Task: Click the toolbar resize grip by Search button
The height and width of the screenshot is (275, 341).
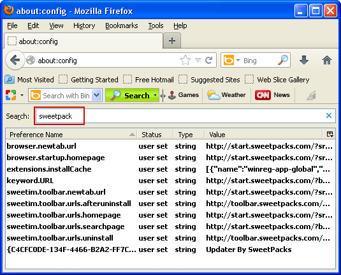Action: pyautogui.click(x=163, y=95)
